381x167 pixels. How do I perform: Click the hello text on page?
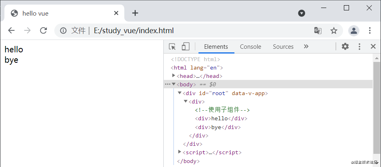(14, 50)
